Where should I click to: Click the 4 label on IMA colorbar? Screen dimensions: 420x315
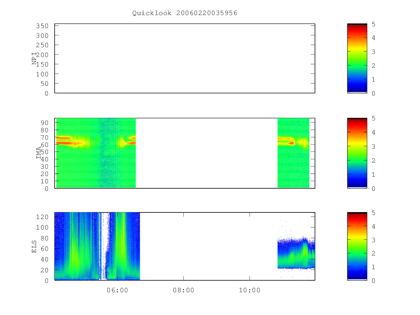click(373, 132)
